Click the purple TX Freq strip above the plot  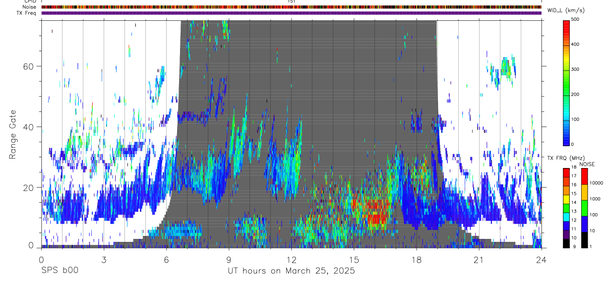click(x=291, y=13)
